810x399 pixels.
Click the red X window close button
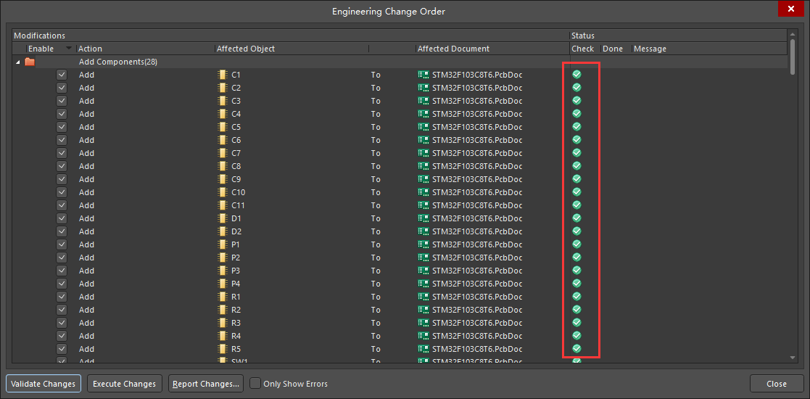pos(790,9)
